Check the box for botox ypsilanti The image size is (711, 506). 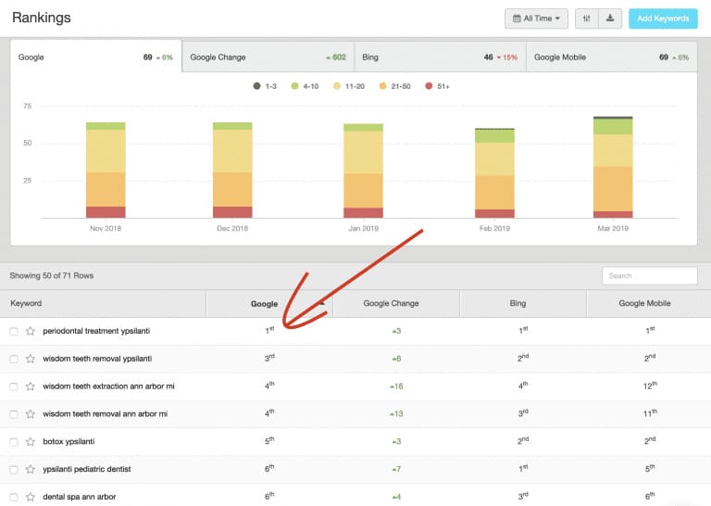14,442
